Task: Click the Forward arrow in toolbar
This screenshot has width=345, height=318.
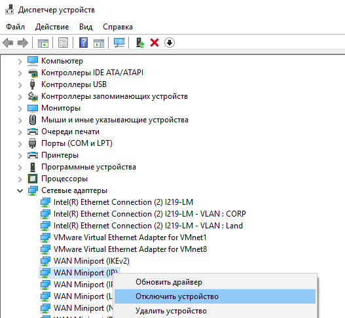Action: [23, 43]
